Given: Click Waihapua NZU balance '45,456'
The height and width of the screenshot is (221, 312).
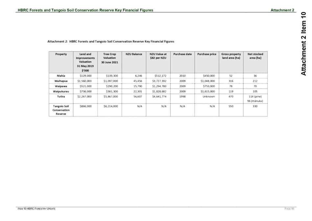Looking at the screenshot, I should tap(138, 81).
